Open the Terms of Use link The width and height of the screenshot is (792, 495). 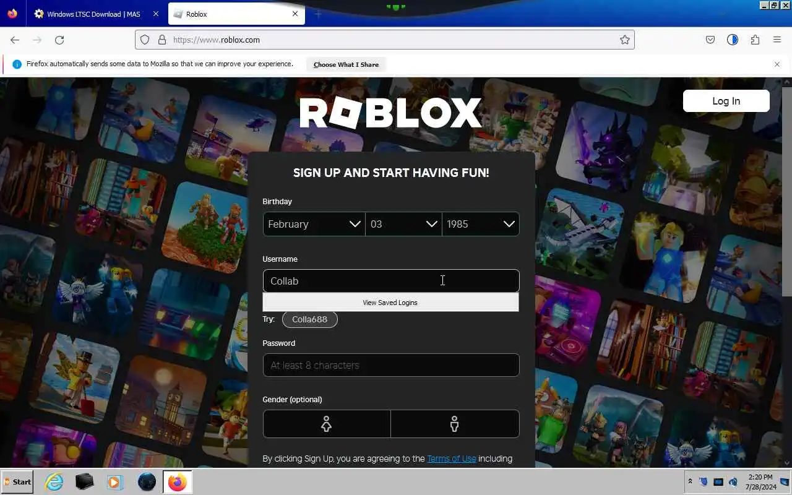[452, 458]
